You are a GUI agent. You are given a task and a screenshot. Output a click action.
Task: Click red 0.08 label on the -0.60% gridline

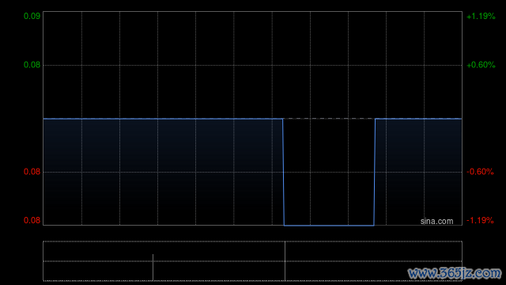pos(32,172)
